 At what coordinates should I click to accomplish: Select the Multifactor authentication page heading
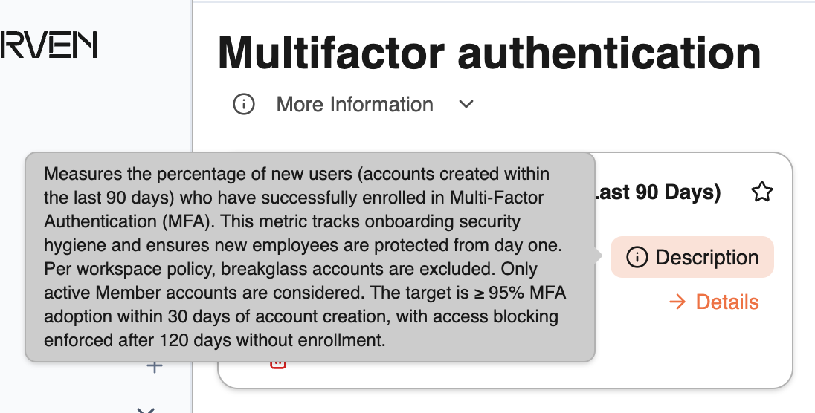click(x=489, y=53)
